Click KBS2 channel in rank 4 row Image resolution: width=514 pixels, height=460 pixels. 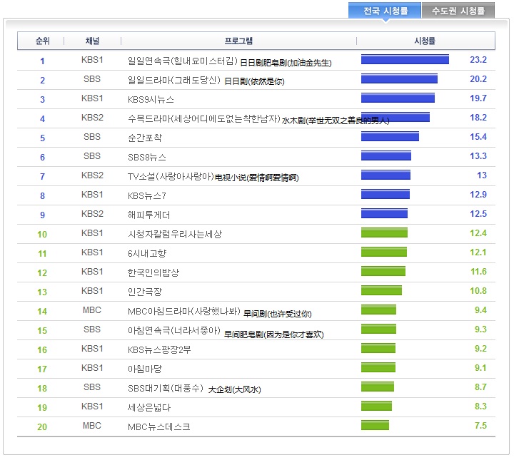tap(92, 118)
